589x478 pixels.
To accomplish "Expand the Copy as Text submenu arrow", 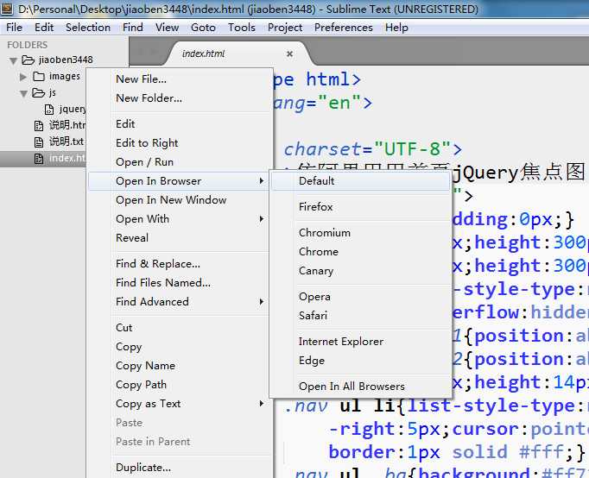I will coord(262,403).
